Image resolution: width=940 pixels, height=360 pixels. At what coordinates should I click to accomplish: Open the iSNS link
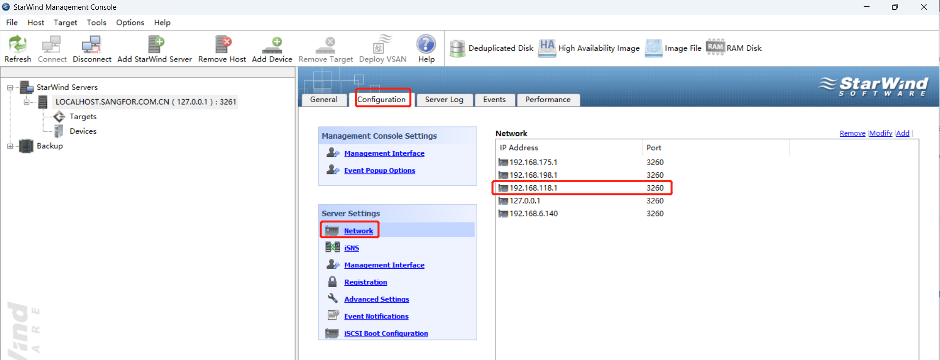coord(351,248)
